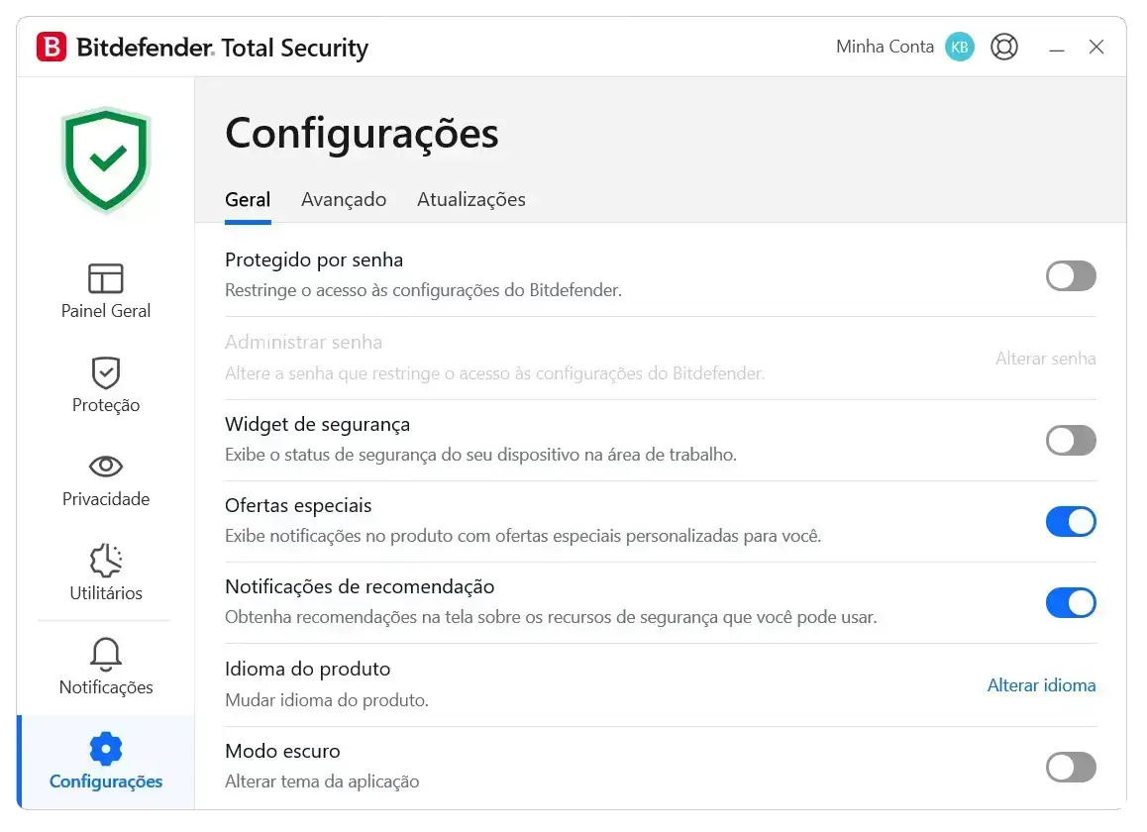
Task: Turn off Notificações de recomendação switch
Action: click(1071, 603)
